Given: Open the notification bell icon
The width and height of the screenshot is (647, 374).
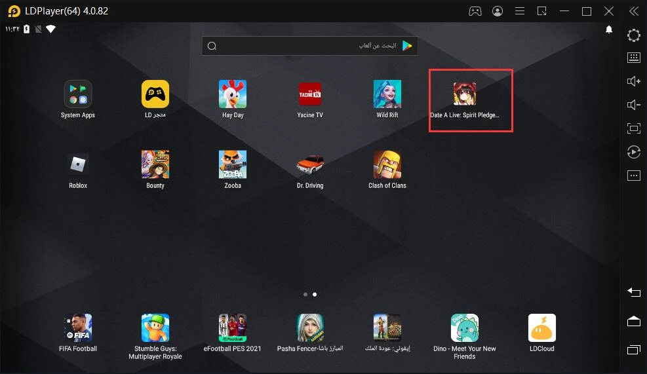Looking at the screenshot, I should click(x=608, y=29).
